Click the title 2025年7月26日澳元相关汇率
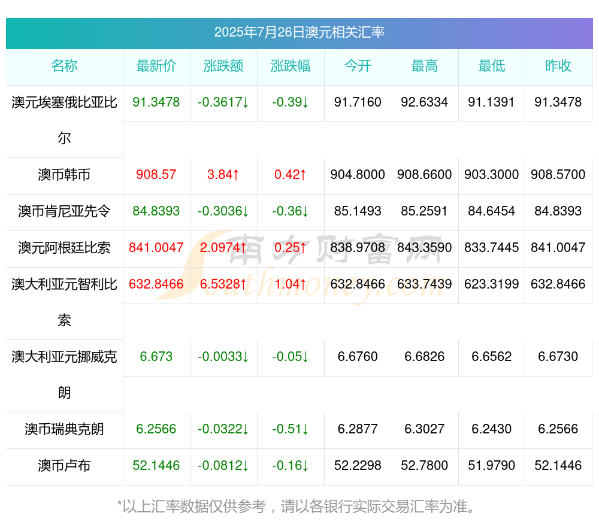Screen dimensions: 599x525 click(299, 32)
